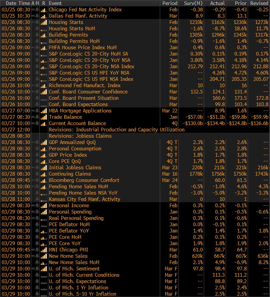Enable the alert bell for New Home Sales
The image size is (270, 297).
click(x=38, y=256)
